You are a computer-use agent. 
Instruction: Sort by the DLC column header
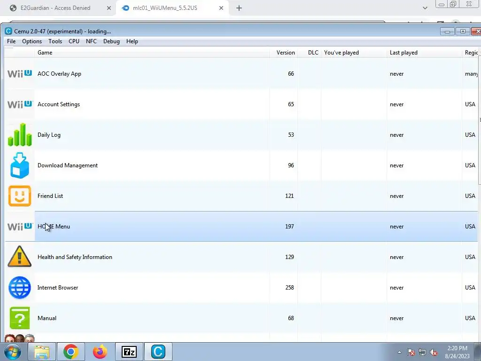[x=309, y=53]
